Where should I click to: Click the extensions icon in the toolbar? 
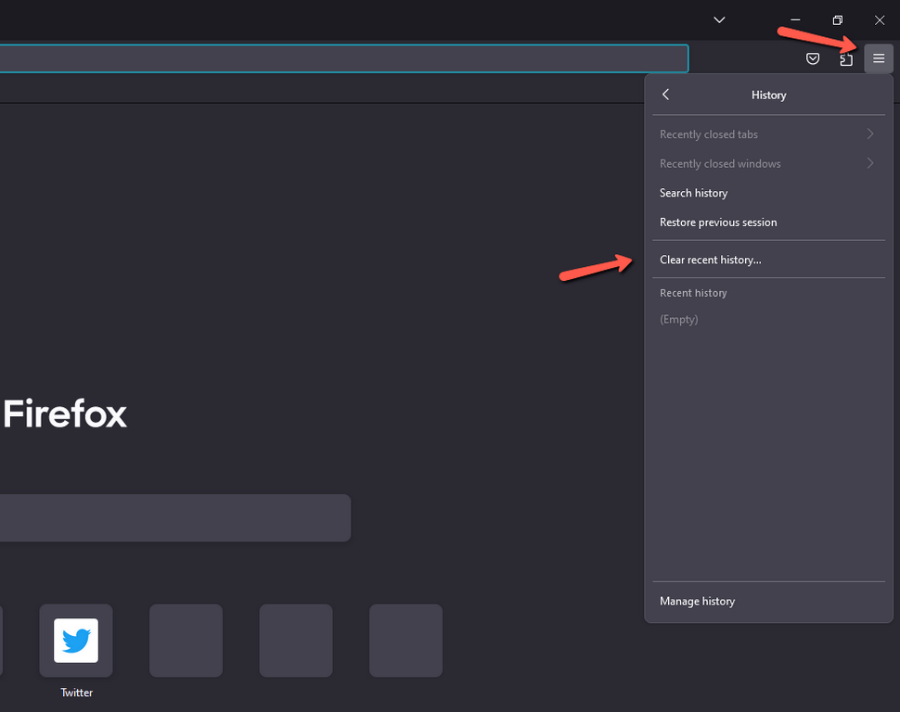tap(845, 58)
